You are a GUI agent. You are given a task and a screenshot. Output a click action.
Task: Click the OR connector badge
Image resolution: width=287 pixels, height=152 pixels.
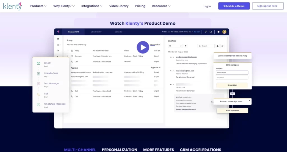coord(232,94)
